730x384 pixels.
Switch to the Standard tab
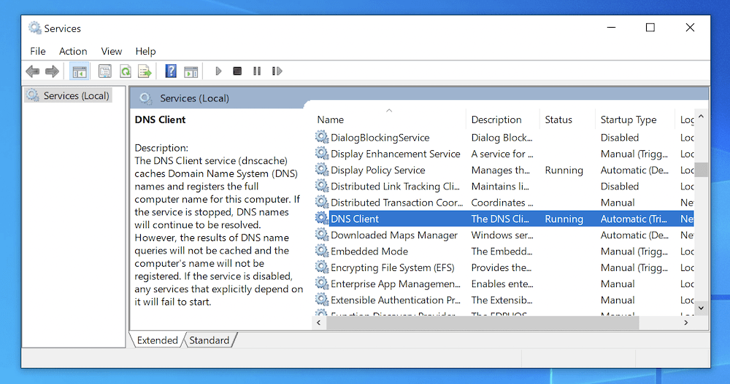pos(210,340)
